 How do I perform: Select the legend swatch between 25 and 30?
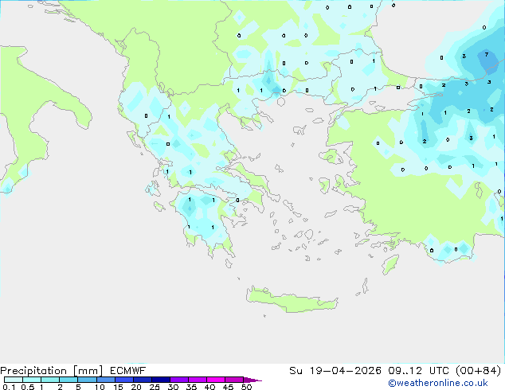coord(160,380)
